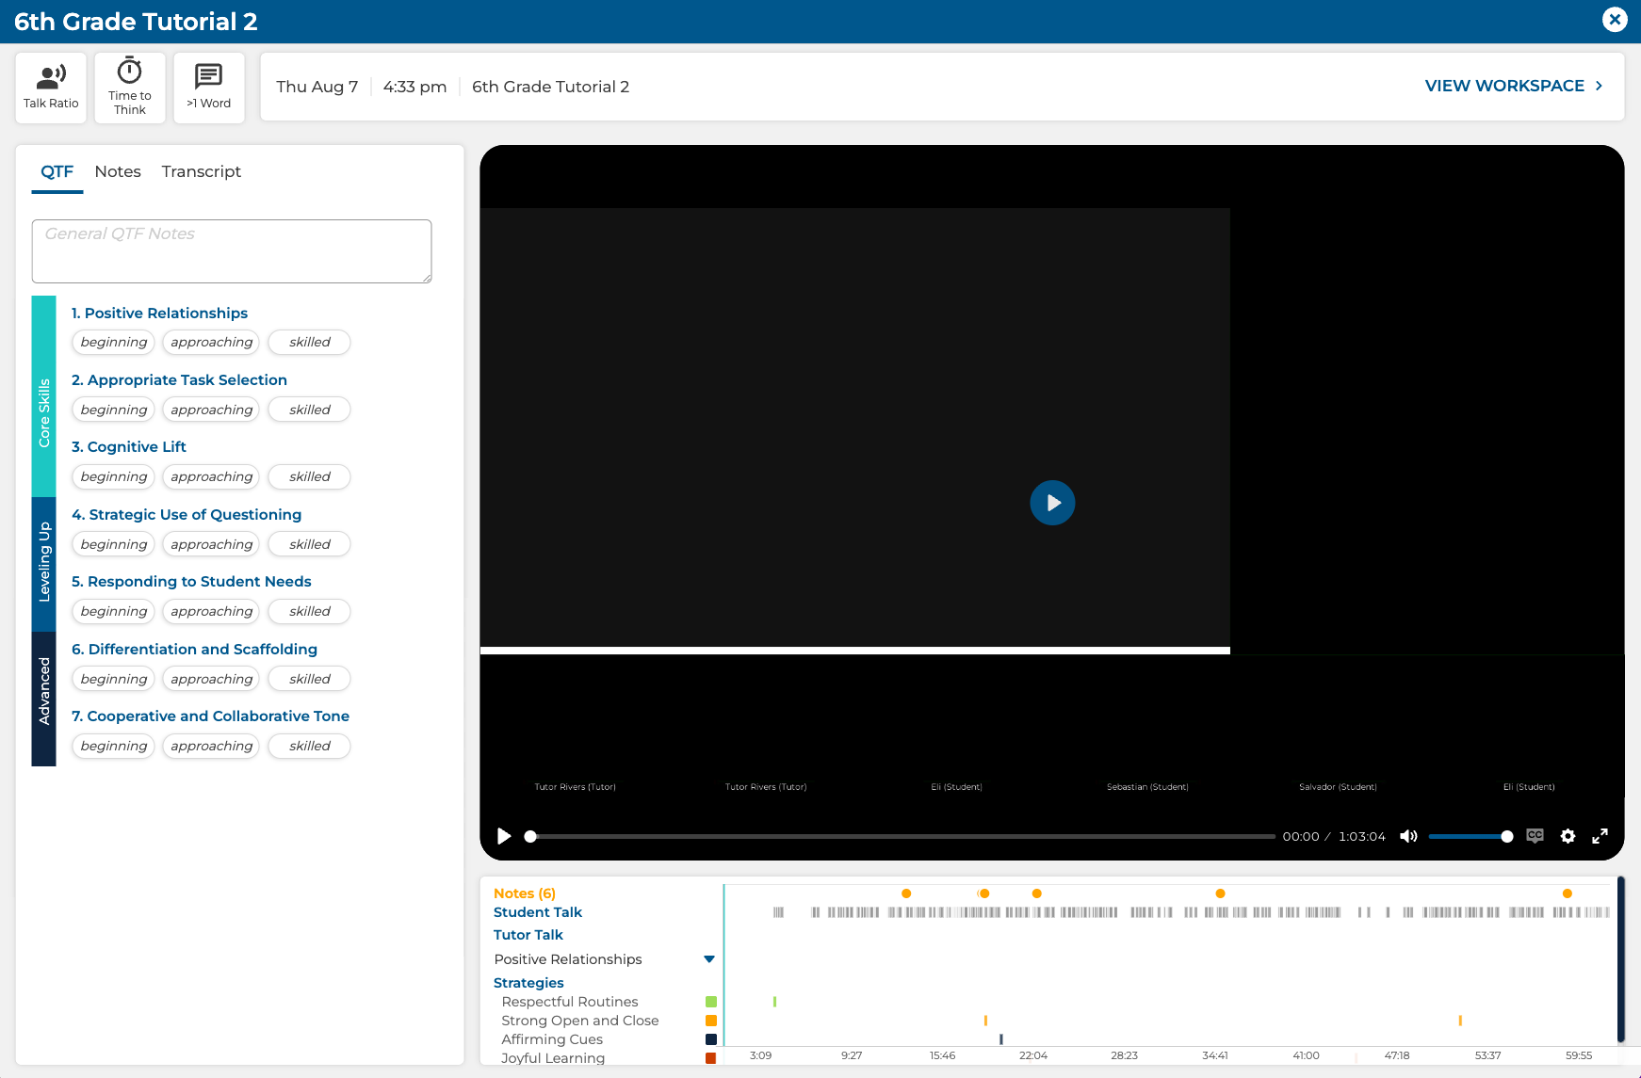Mute the video volume speaker icon
Viewport: 1641px width, 1078px height.
[1408, 836]
